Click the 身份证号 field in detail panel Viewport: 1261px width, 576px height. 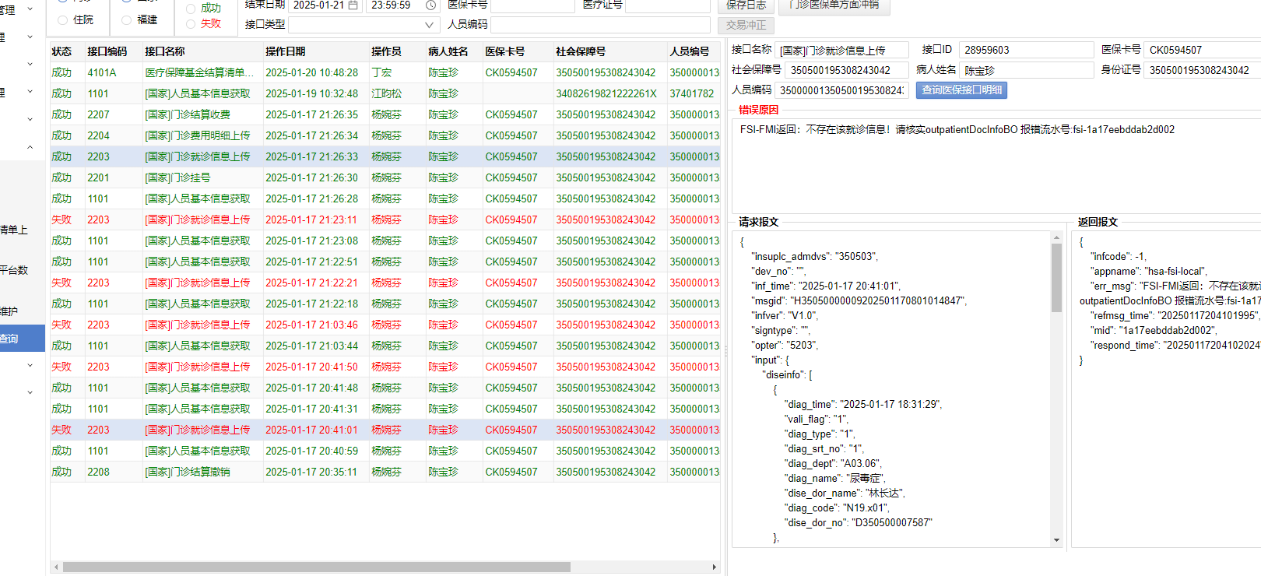point(1203,70)
